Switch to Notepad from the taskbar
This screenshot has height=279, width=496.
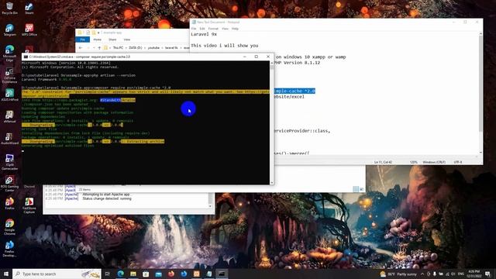[x=209, y=274]
